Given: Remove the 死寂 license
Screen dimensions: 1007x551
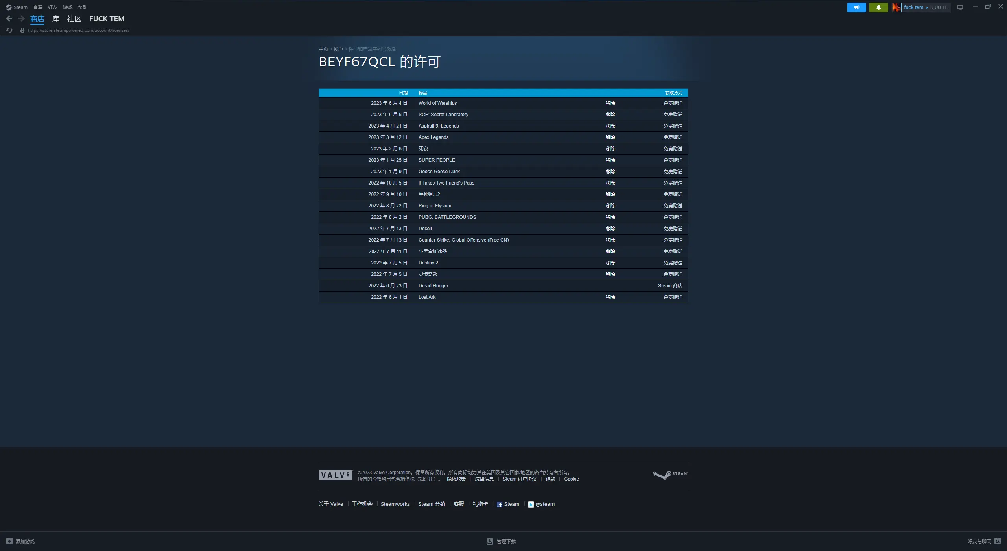Looking at the screenshot, I should (610, 148).
